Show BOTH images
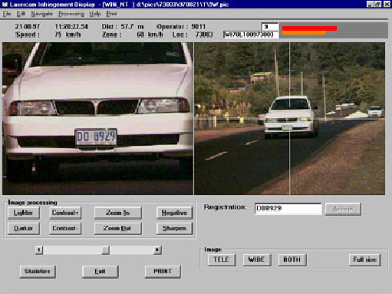The height and width of the screenshot is (294, 392). [x=292, y=259]
